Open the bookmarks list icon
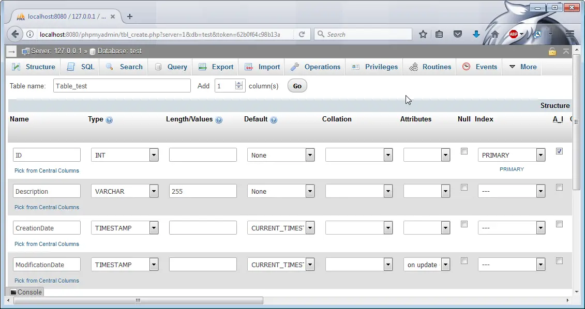This screenshot has height=309, width=585. tap(439, 34)
